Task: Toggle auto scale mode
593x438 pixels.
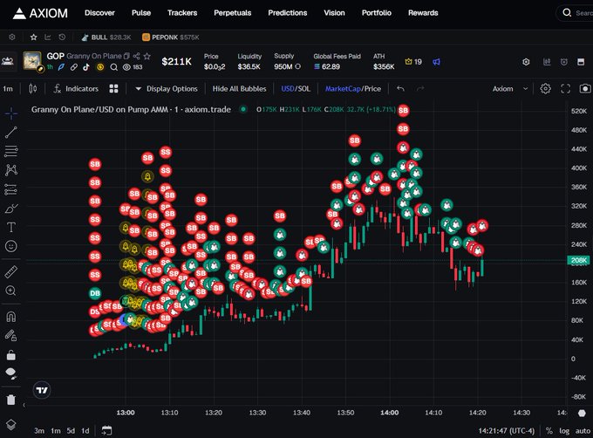Action: (x=583, y=431)
